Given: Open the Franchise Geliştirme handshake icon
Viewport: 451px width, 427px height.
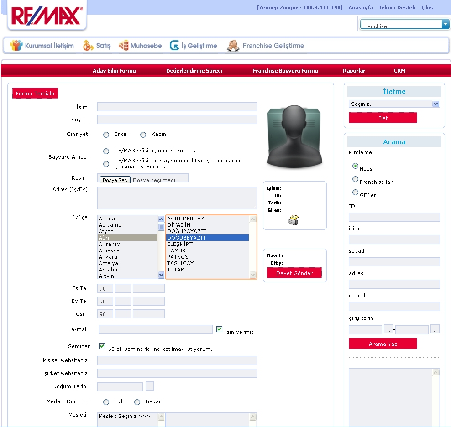Looking at the screenshot, I should [x=233, y=46].
